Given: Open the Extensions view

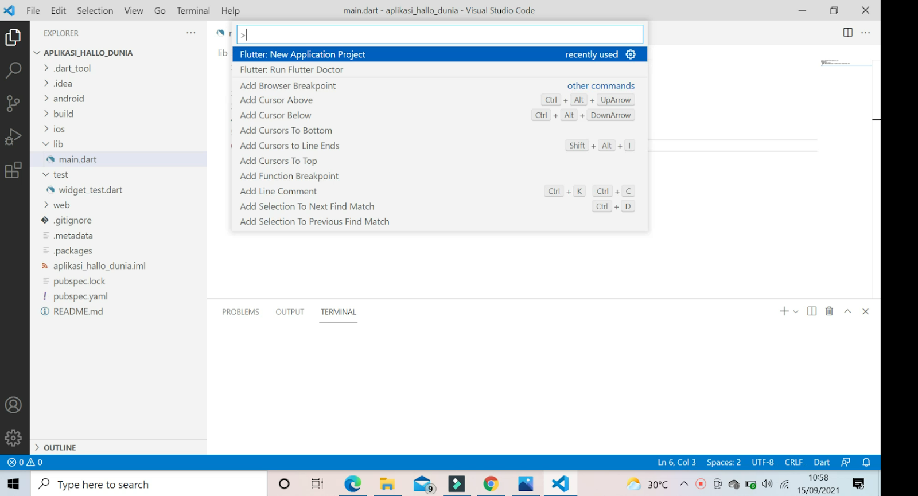Looking at the screenshot, I should tap(13, 170).
